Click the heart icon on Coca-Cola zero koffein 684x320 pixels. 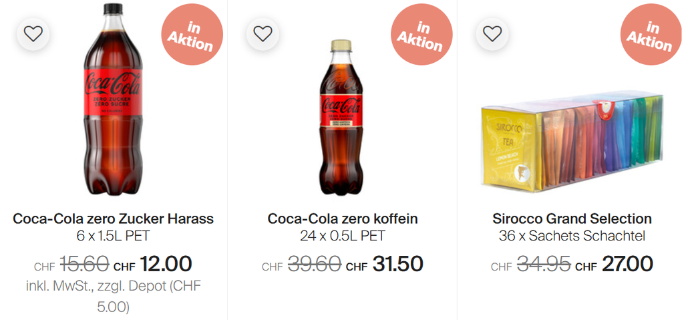point(263,33)
